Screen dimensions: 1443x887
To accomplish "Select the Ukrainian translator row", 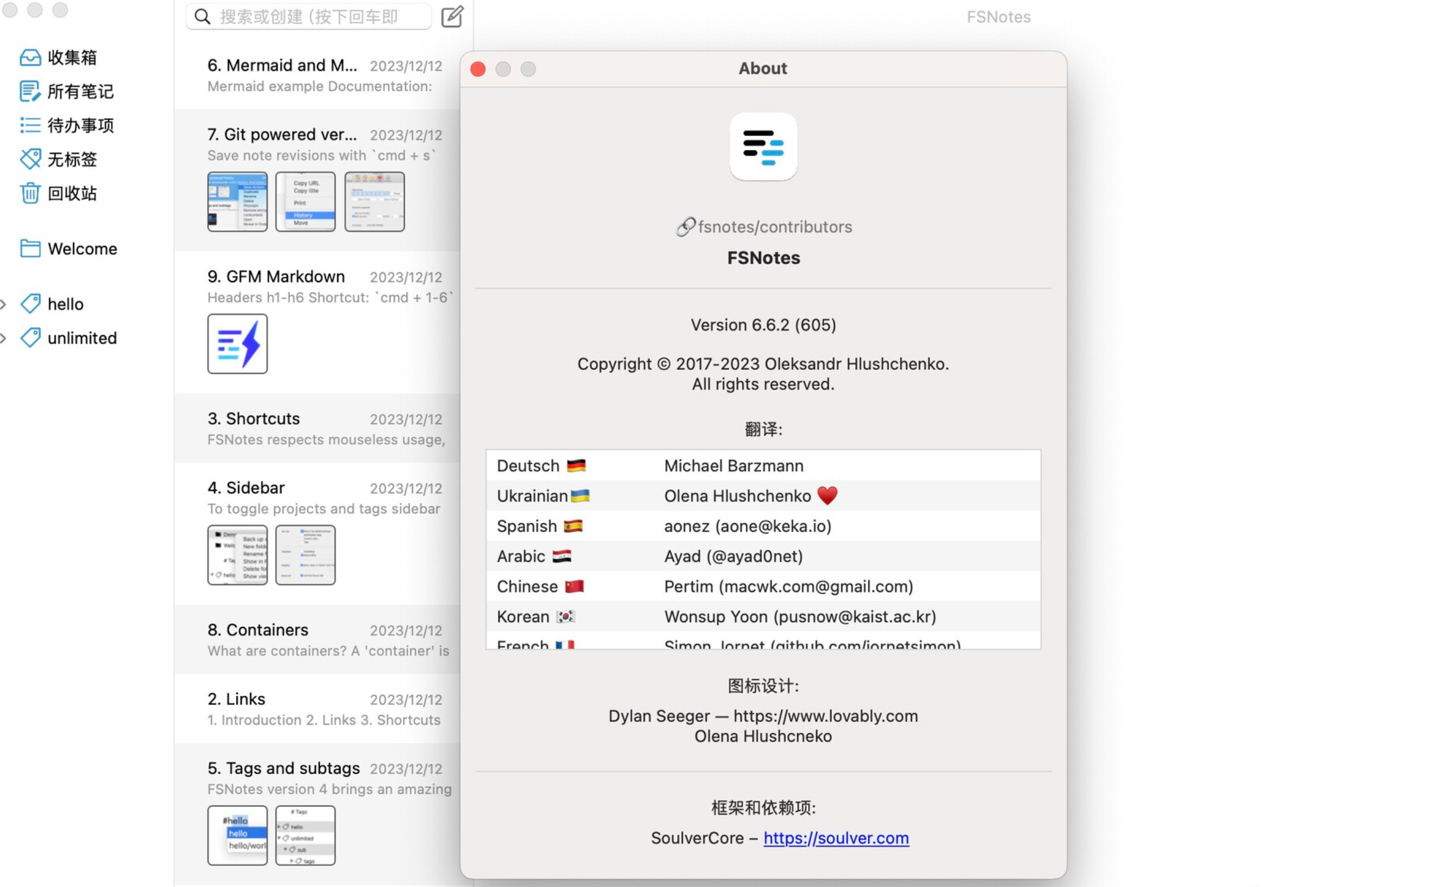I will tap(763, 496).
